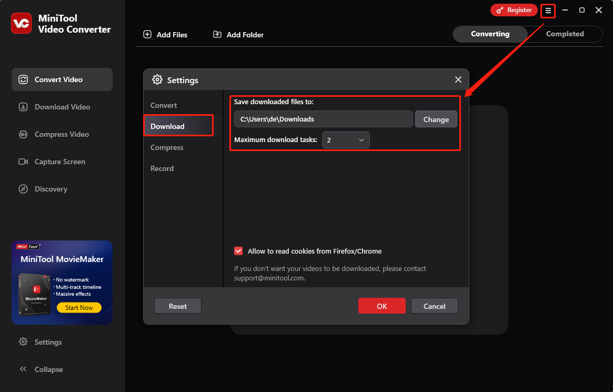The width and height of the screenshot is (613, 392).
Task: Click the Reset button
Action: point(177,306)
